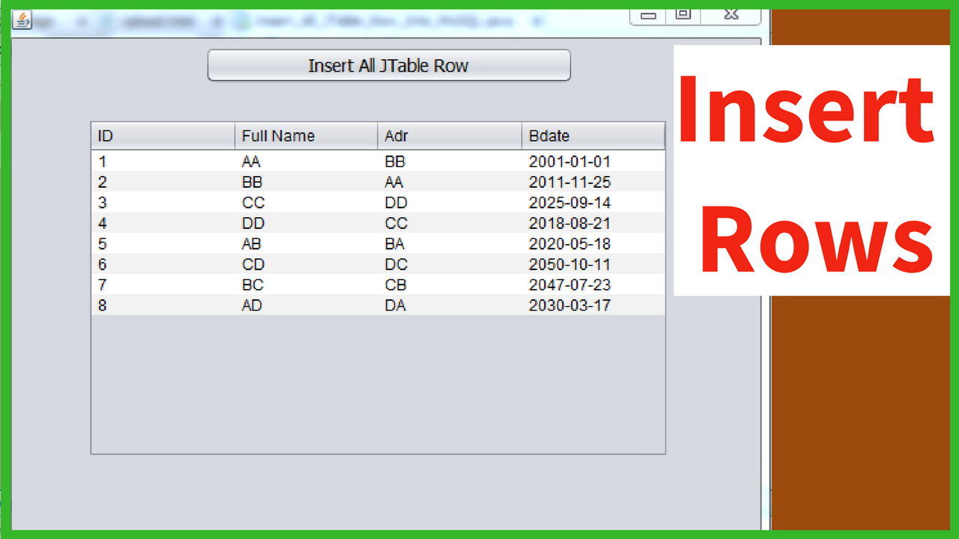Sort by the Bdate column header

point(592,135)
